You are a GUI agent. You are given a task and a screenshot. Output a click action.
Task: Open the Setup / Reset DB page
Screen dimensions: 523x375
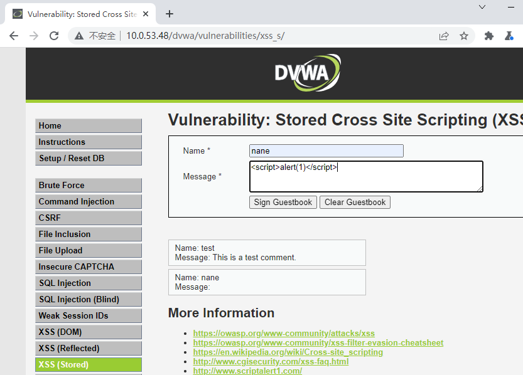89,158
